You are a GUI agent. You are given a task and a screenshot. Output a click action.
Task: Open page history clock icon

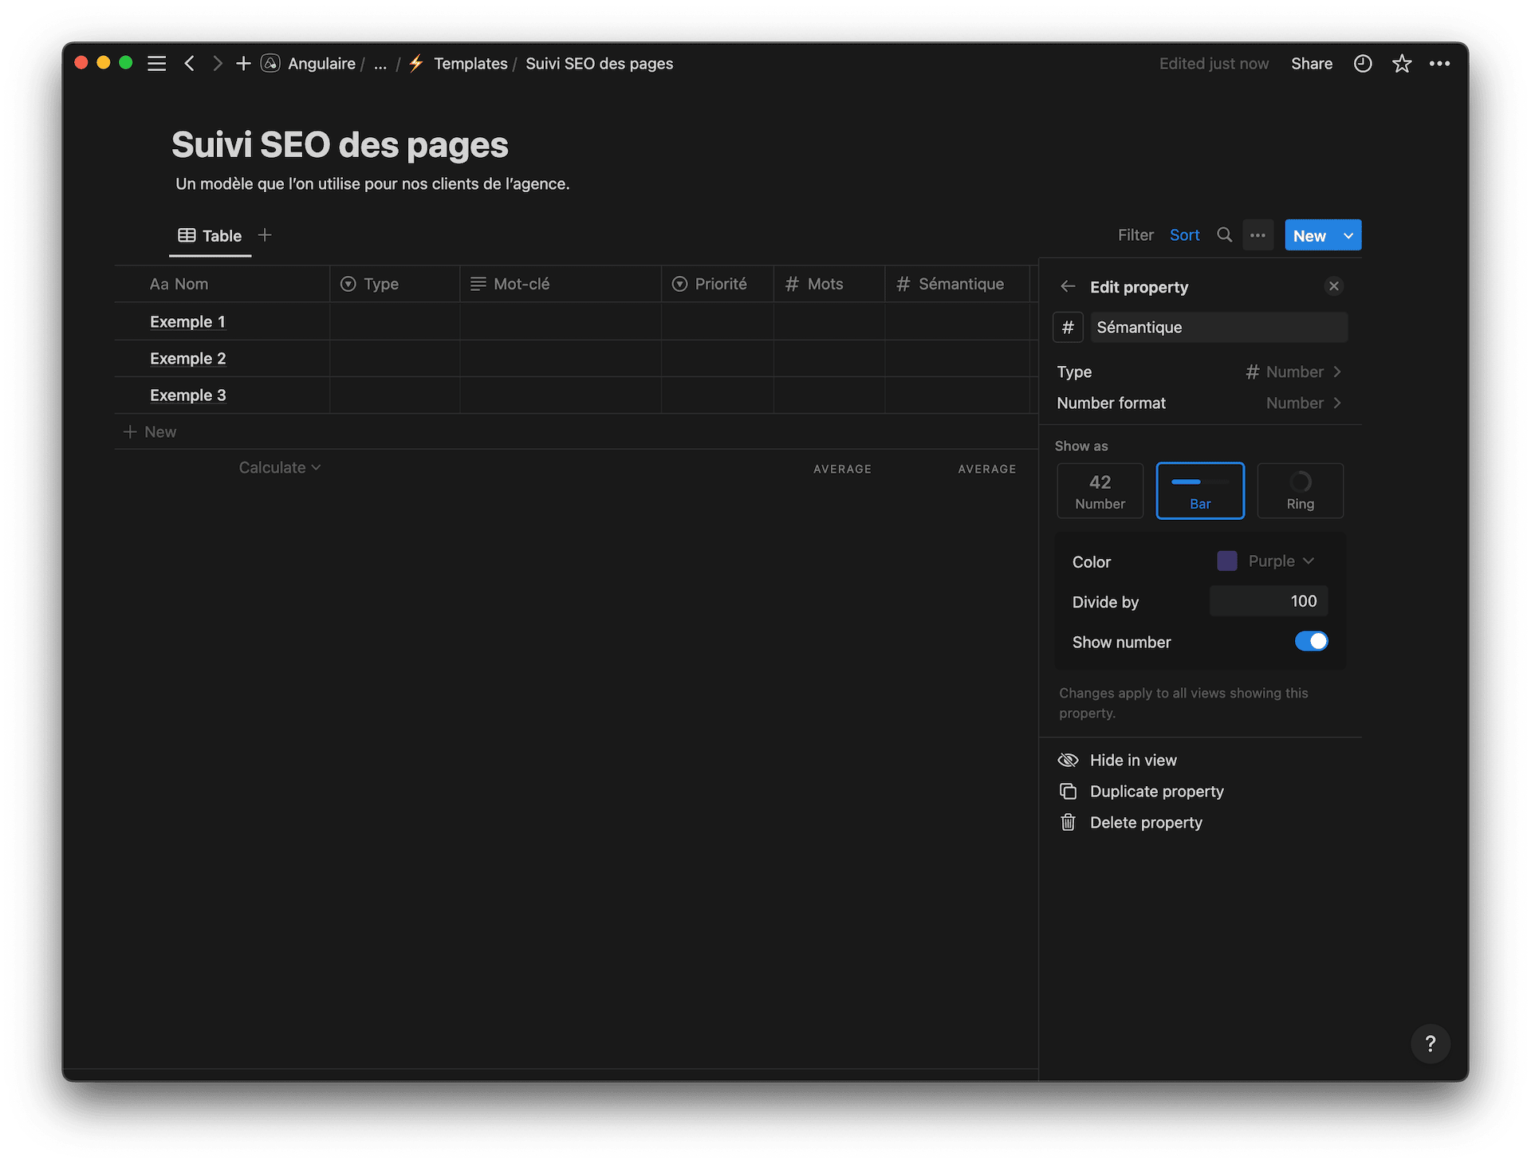[1363, 64]
